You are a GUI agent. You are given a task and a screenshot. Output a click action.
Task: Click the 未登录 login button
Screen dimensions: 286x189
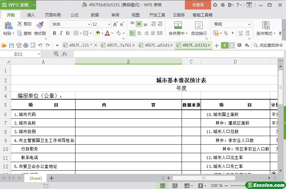click(x=198, y=5)
